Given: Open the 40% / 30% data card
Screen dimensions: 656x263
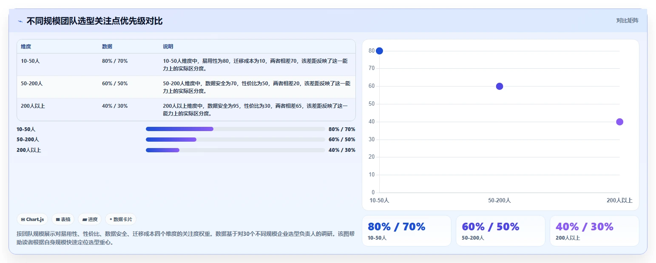Looking at the screenshot, I should point(594,231).
